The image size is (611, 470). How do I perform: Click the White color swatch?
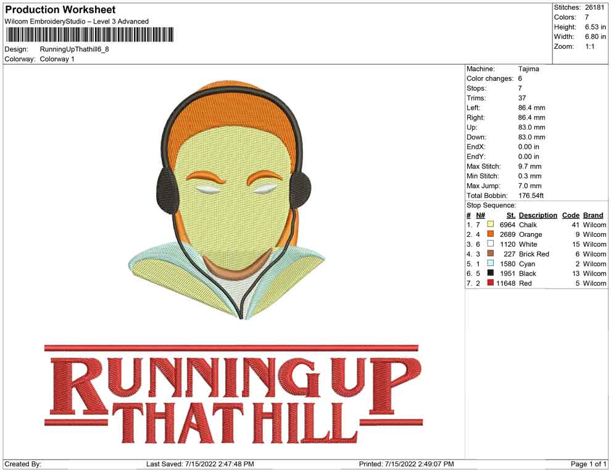tap(491, 244)
